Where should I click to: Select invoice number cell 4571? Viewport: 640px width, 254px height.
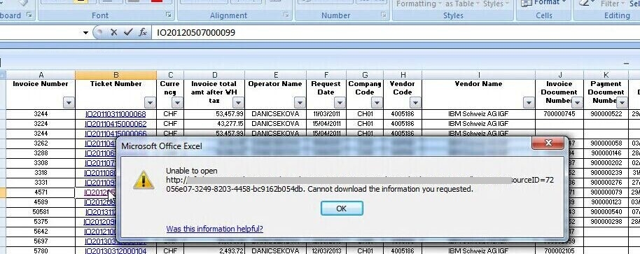[x=41, y=192]
